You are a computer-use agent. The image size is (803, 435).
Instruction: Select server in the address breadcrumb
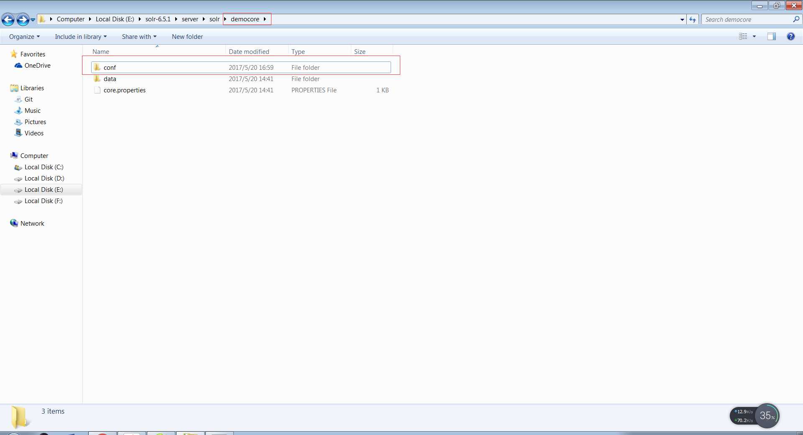pyautogui.click(x=190, y=19)
